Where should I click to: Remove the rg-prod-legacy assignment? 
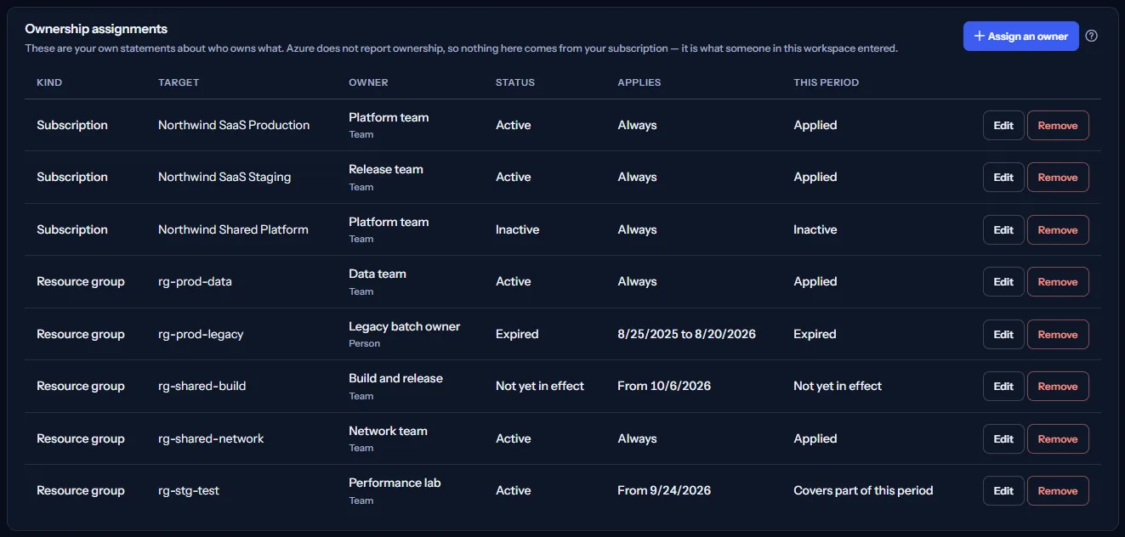click(1058, 335)
